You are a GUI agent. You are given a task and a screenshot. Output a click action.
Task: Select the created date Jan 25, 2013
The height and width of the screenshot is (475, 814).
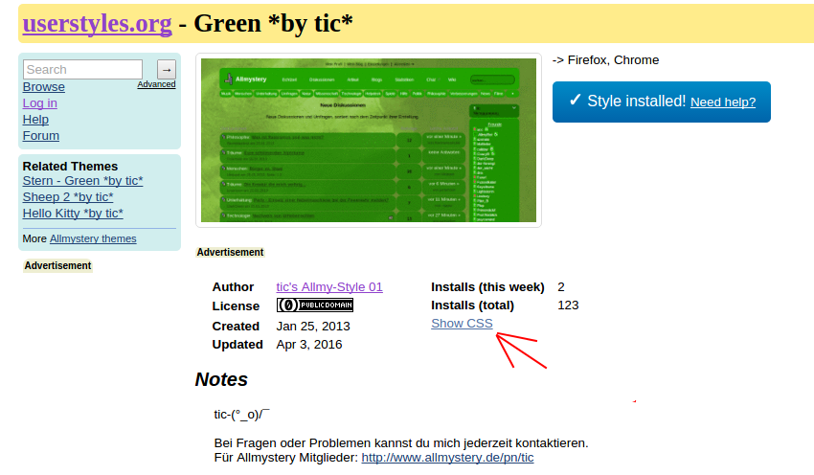click(313, 326)
